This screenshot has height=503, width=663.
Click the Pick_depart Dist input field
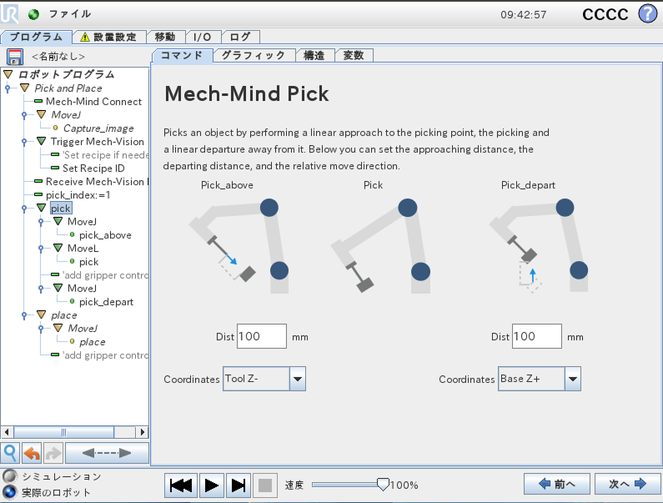coord(537,336)
